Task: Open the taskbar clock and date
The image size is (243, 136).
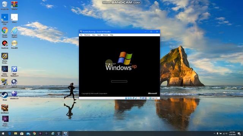Action: [x=232, y=133]
